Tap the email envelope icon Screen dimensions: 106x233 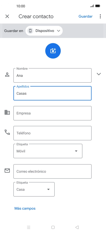tap(7, 171)
